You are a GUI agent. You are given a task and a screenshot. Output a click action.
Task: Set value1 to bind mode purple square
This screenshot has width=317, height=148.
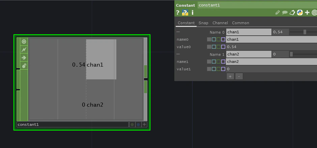[x=223, y=69]
